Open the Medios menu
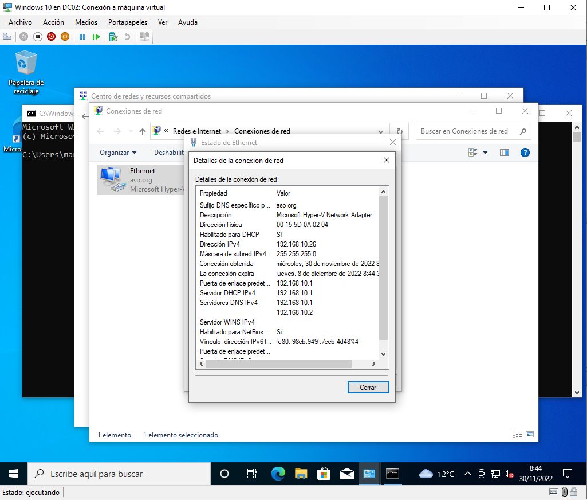Viewport: 587px width, 500px height. 86,22
